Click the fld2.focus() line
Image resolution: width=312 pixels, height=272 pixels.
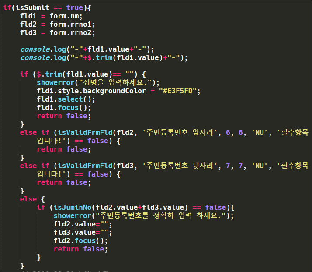80,241
